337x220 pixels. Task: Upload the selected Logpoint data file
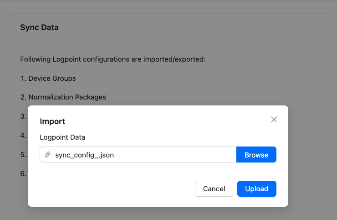(x=256, y=189)
